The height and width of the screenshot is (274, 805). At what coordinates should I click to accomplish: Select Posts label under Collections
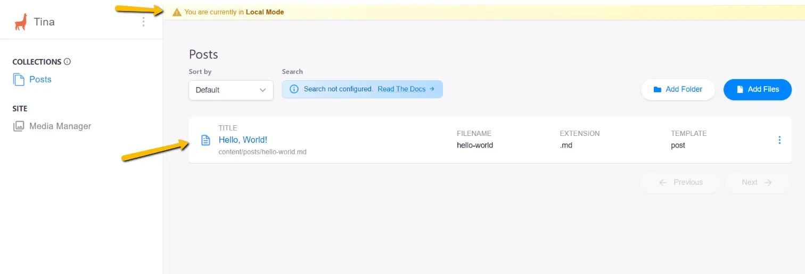[40, 80]
